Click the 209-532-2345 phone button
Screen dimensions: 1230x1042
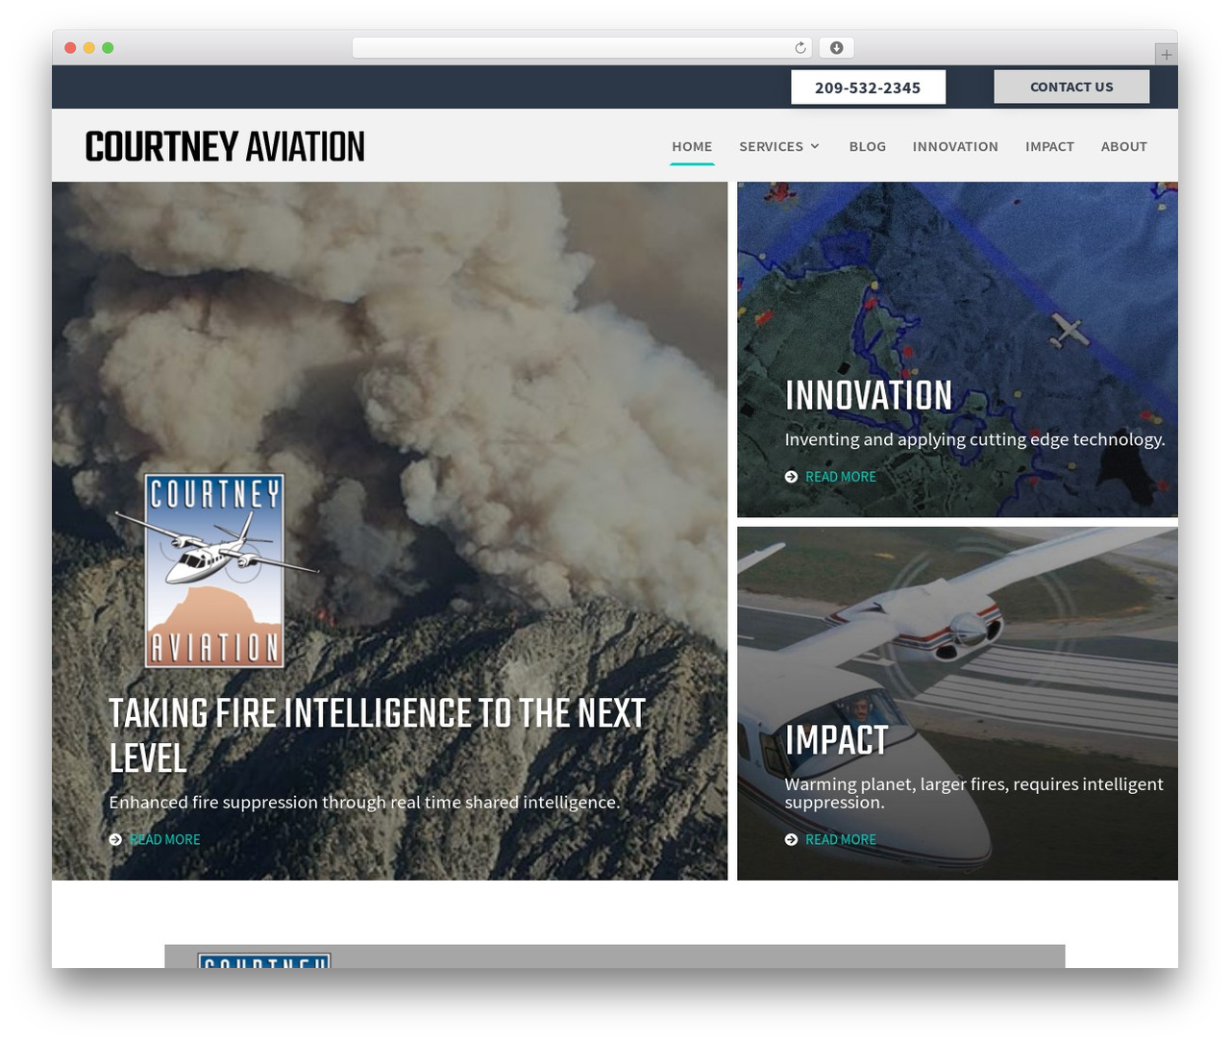tap(868, 87)
